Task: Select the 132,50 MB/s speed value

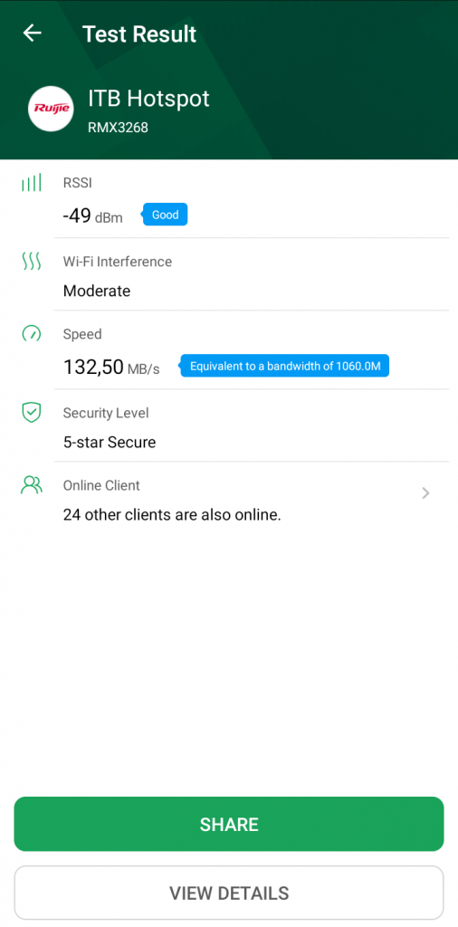Action: pos(111,368)
